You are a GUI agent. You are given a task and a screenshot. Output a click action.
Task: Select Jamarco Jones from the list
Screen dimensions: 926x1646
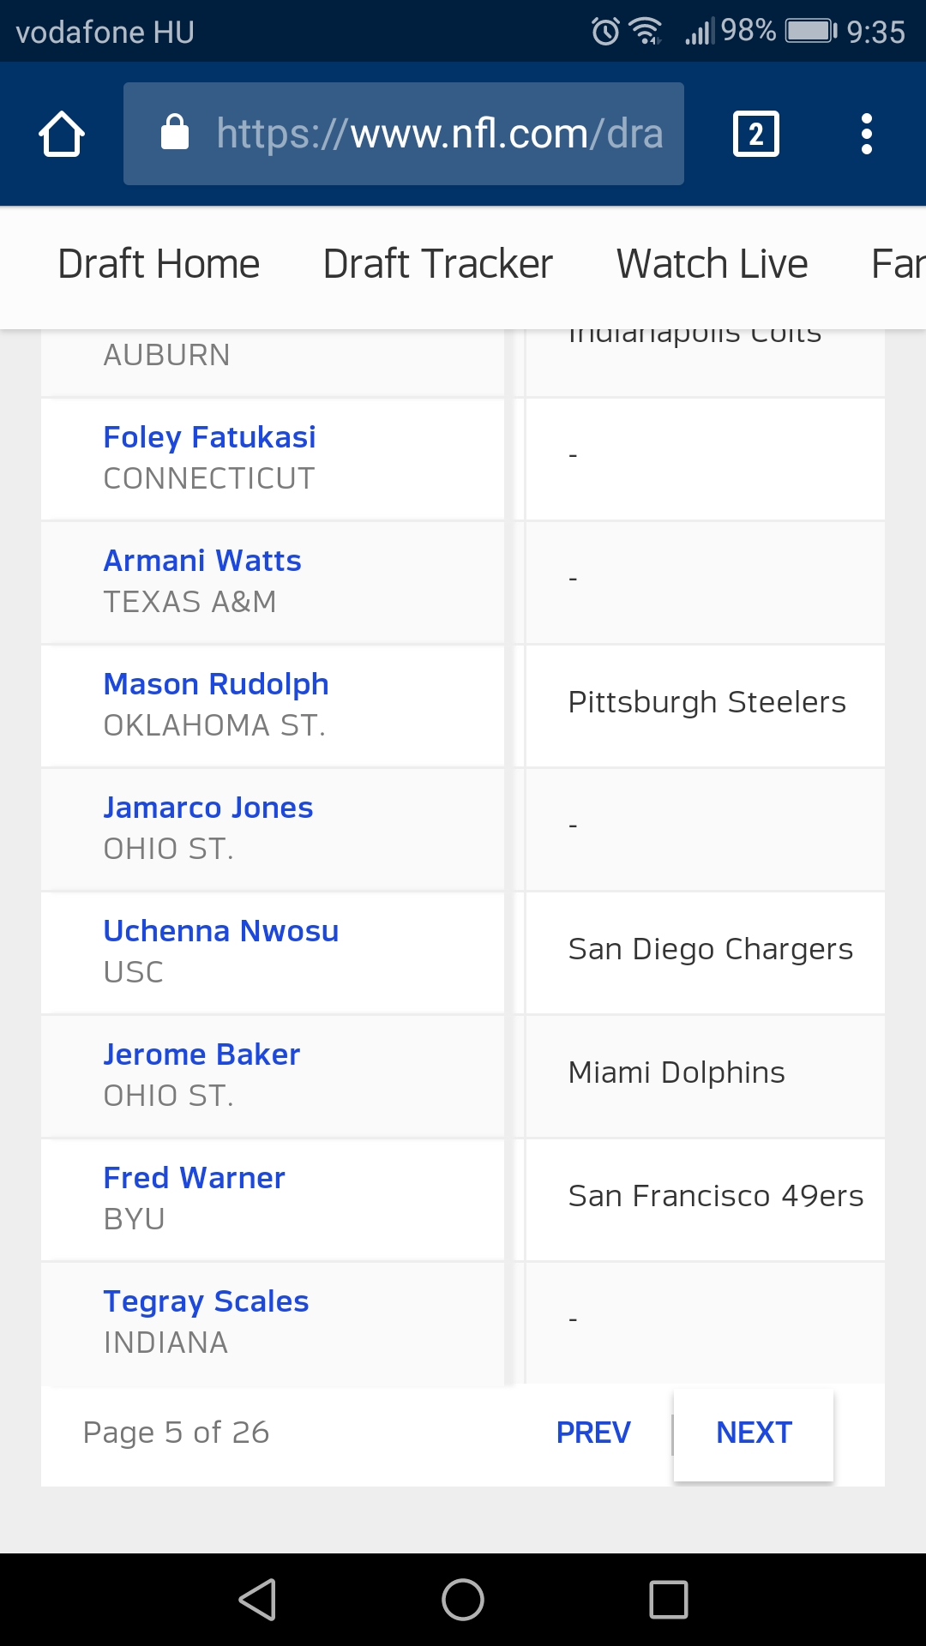(208, 808)
